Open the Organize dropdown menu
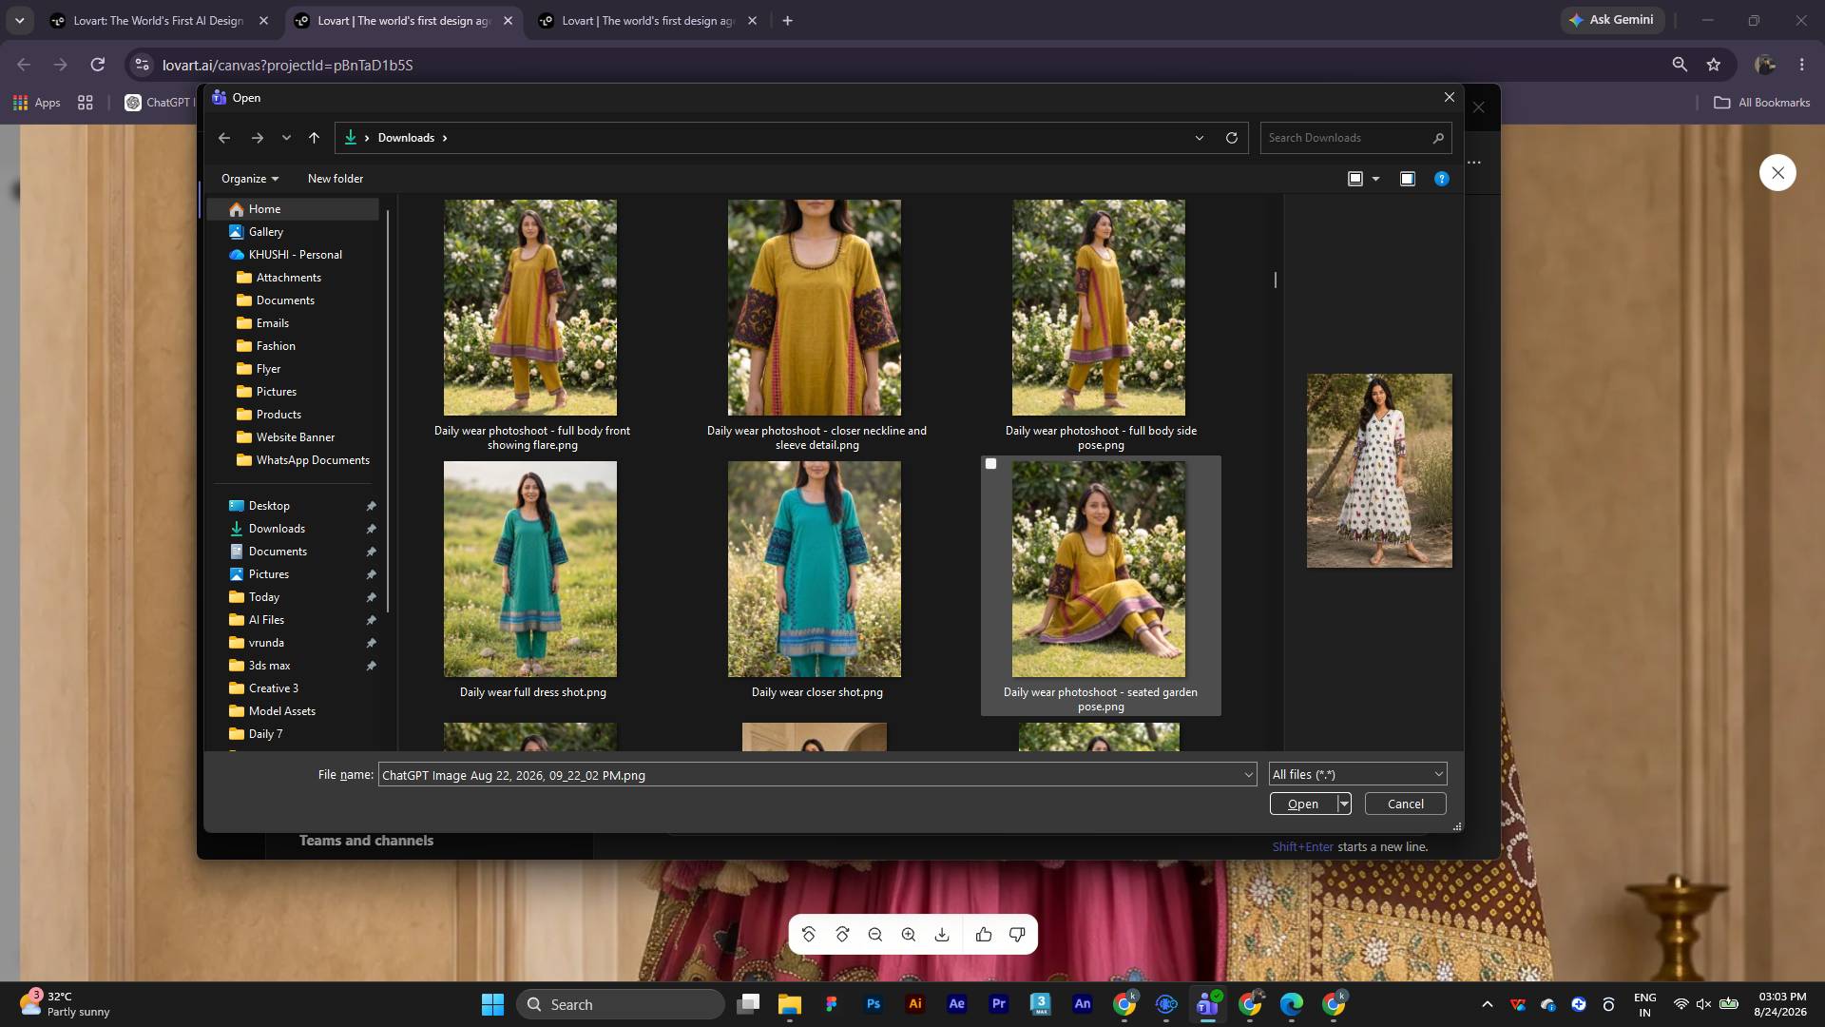 250,179
